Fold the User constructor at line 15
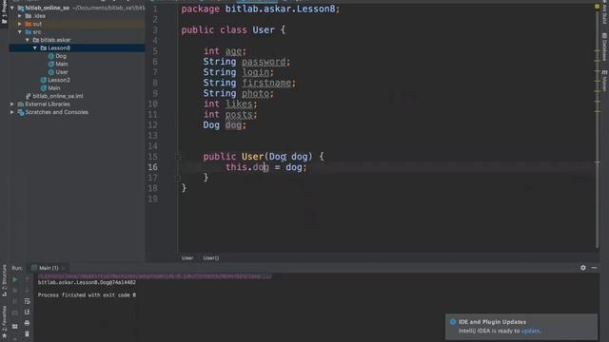Image resolution: width=609 pixels, height=342 pixels. [x=178, y=157]
